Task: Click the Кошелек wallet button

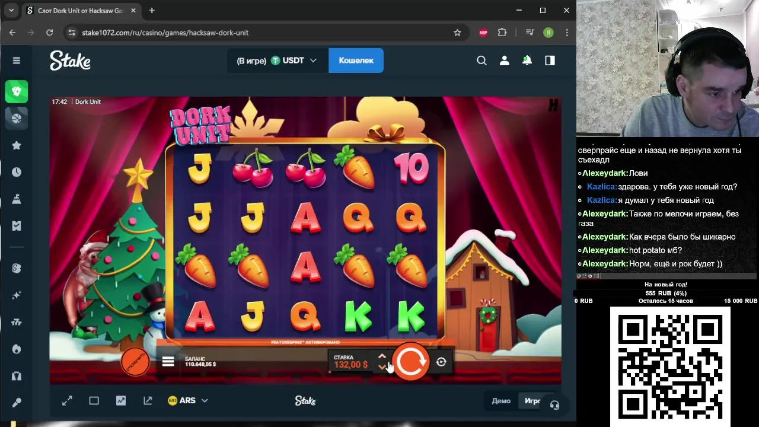Action: (356, 60)
